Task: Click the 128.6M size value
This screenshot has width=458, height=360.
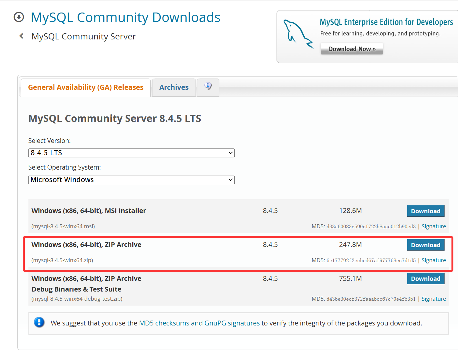Action: [x=350, y=211]
